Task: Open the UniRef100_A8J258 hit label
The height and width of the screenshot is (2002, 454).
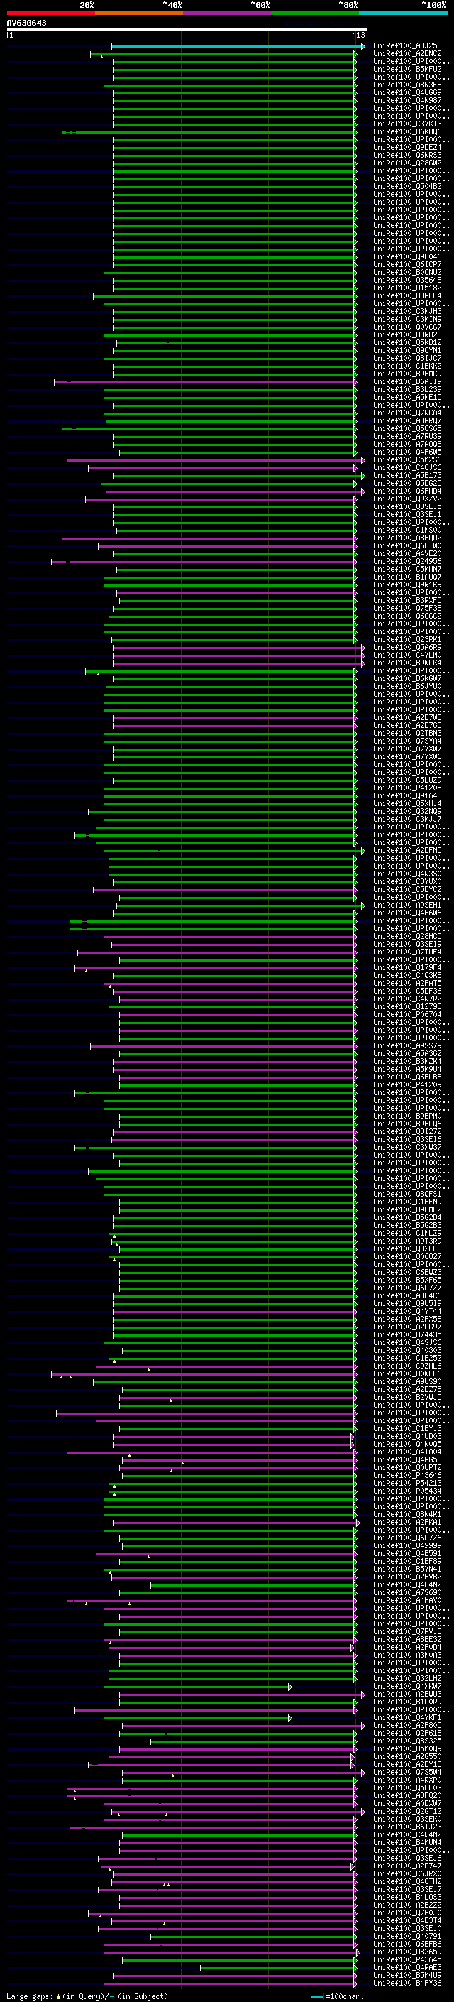Action: (407, 47)
